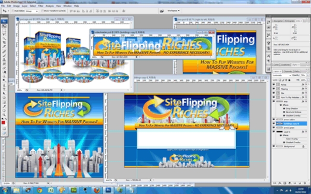Image resolution: width=311 pixels, height=194 pixels.
Task: Hide the Flipping text layer
Action: [x=274, y=89]
